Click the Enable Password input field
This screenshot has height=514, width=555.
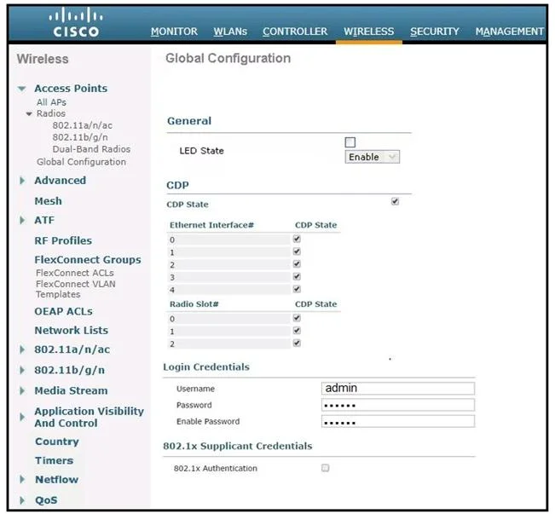pos(398,421)
